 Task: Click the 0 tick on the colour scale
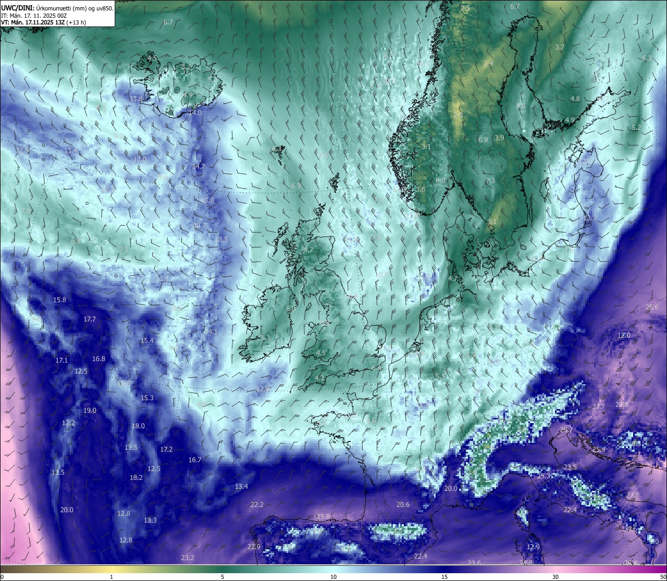[2, 576]
